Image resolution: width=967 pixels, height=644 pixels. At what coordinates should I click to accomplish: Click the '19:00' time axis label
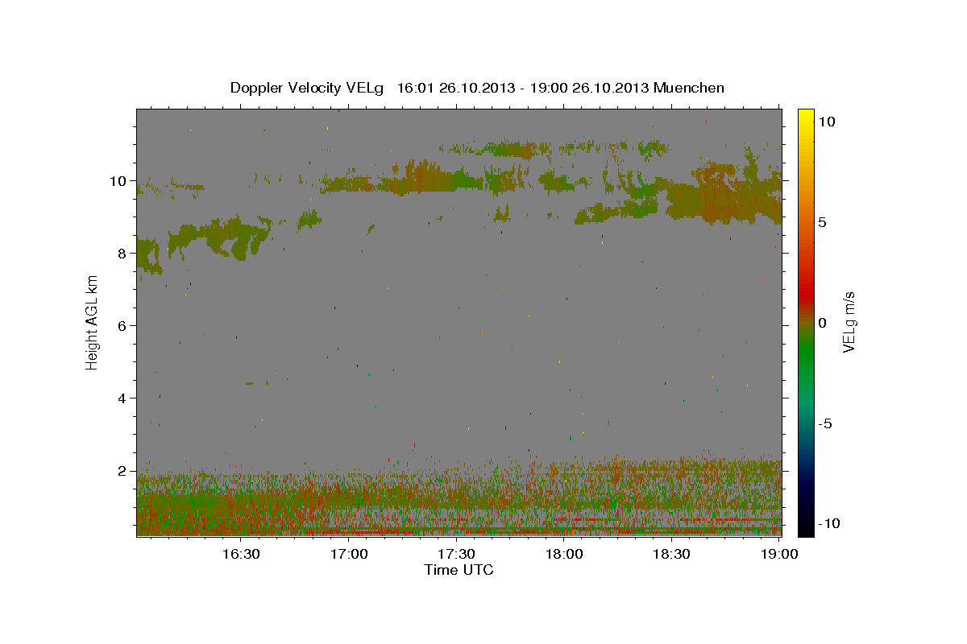tap(779, 554)
